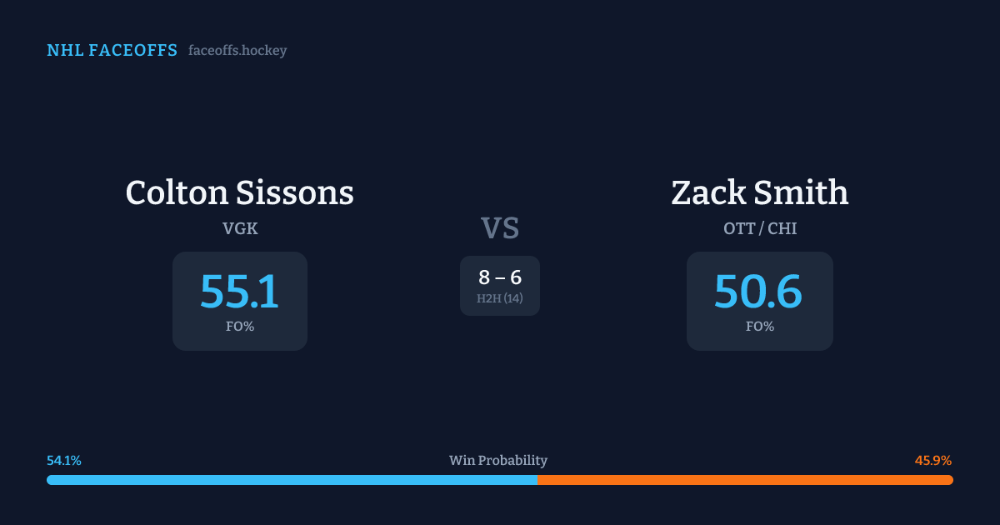Click the FO% label under 55.1

tap(240, 327)
